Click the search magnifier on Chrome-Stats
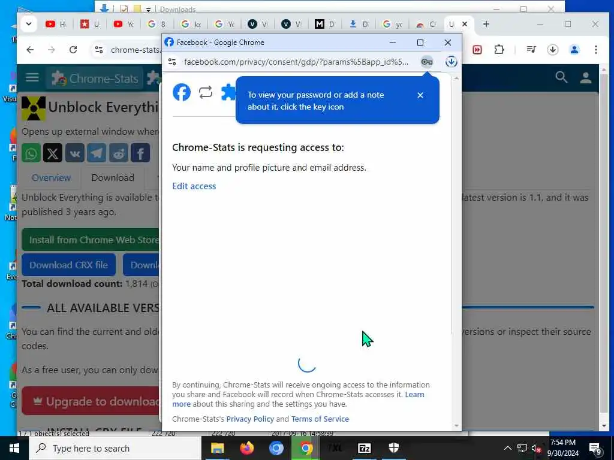 (x=561, y=77)
